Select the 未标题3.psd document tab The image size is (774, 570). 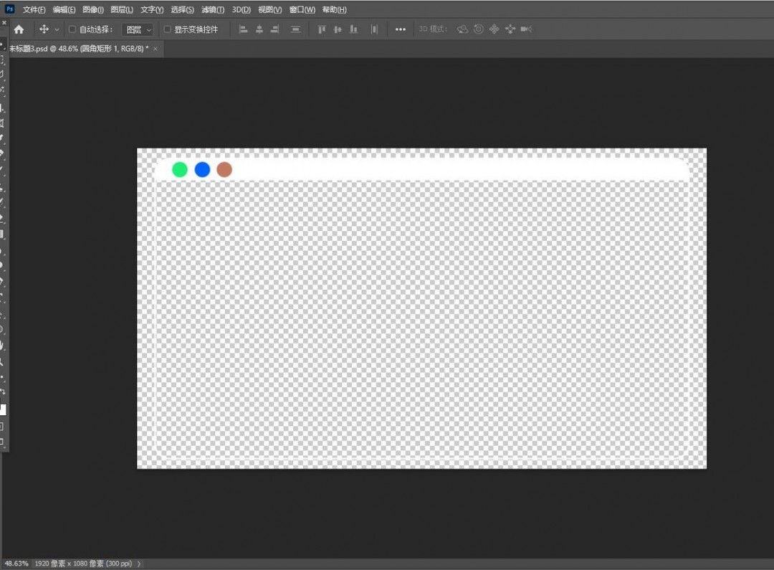(78, 48)
